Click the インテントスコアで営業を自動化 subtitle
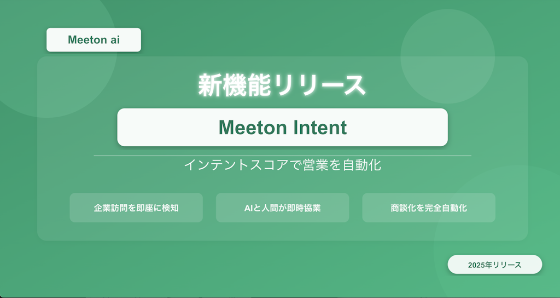Image resolution: width=560 pixels, height=298 pixels. [x=282, y=165]
